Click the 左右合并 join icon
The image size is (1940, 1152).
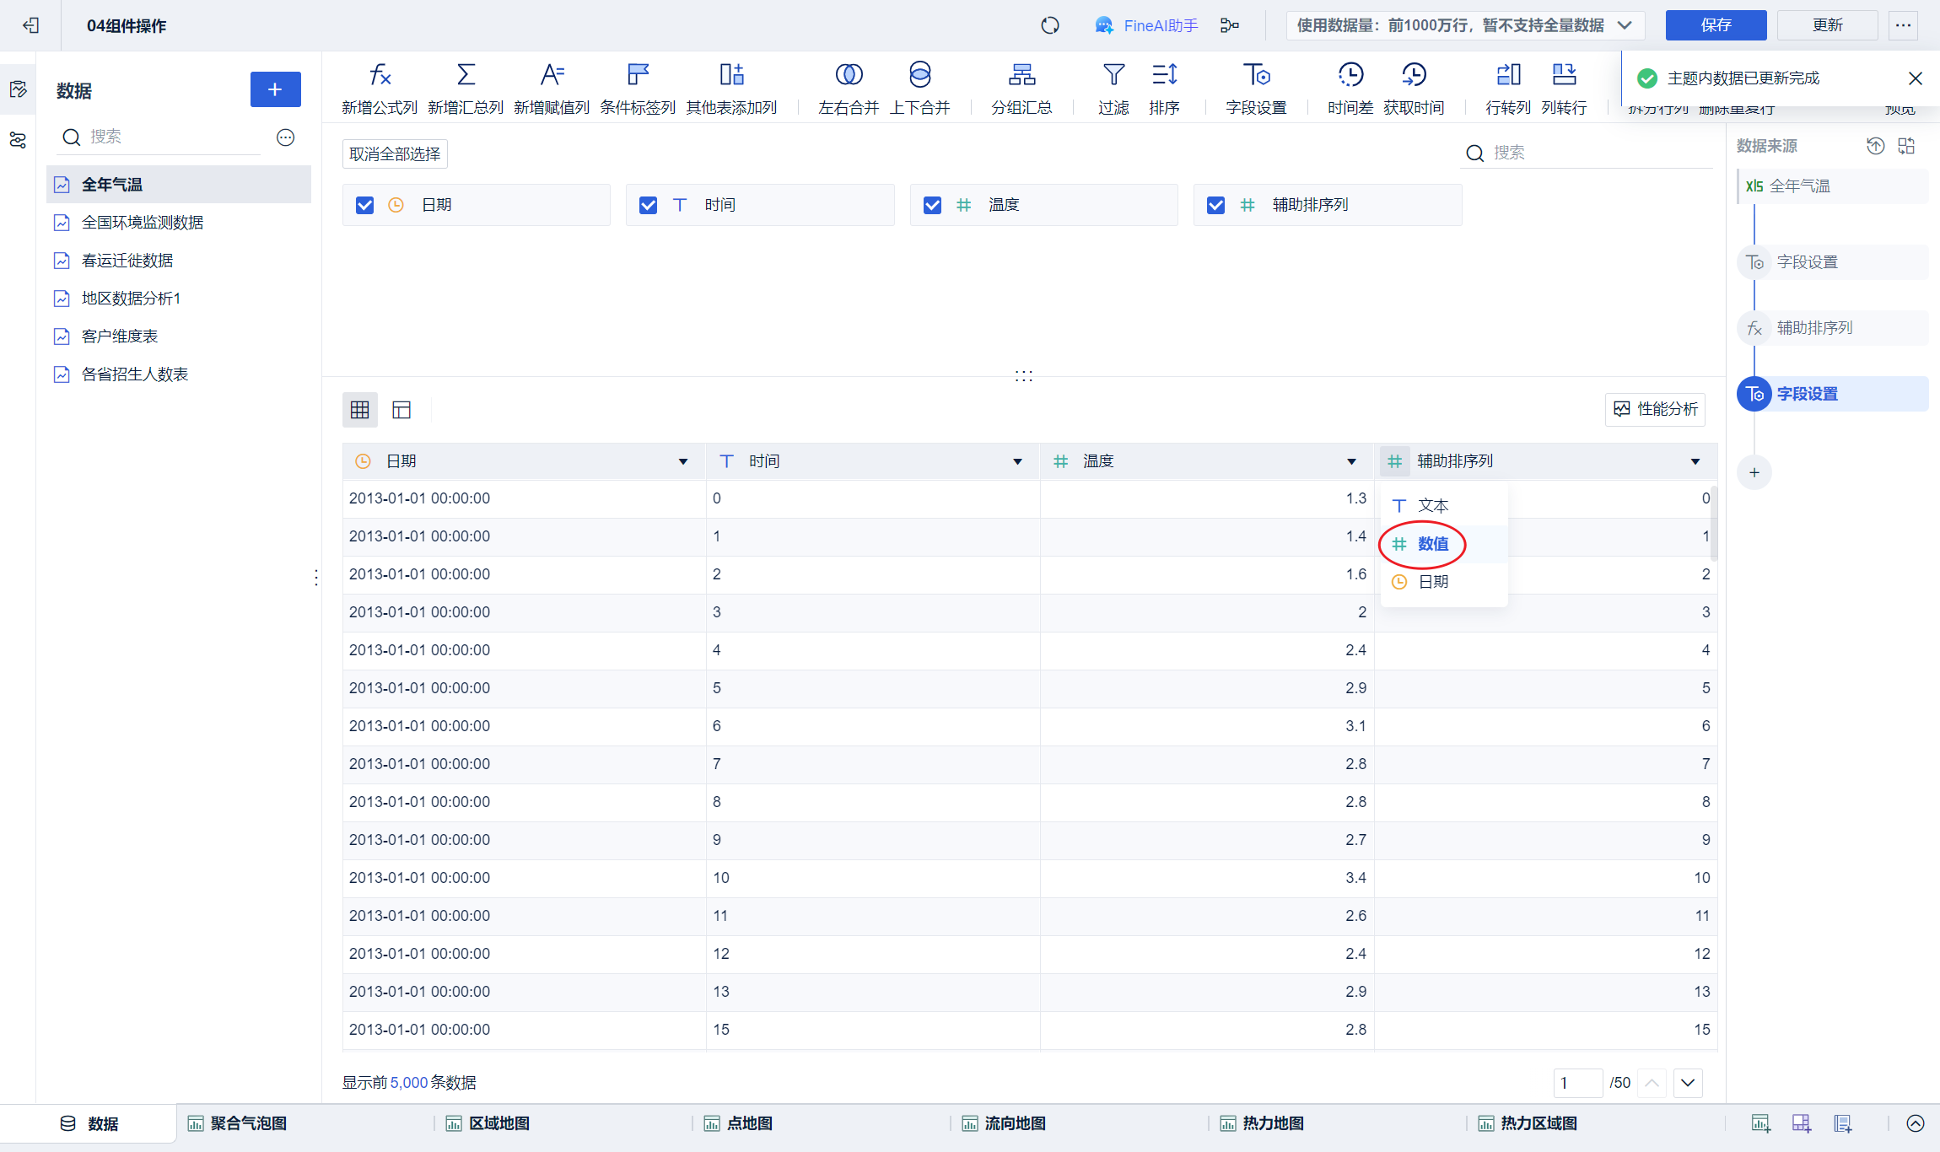tap(849, 76)
